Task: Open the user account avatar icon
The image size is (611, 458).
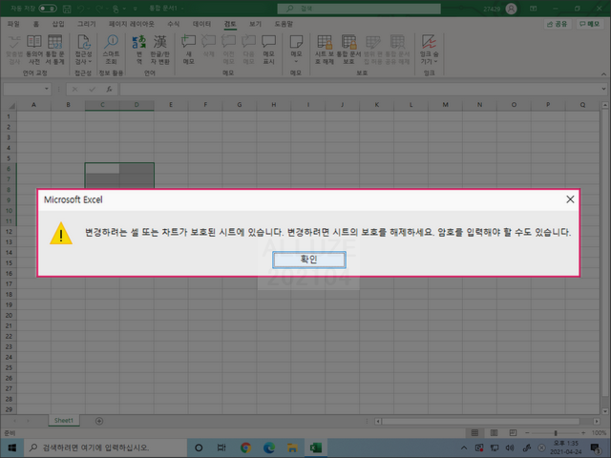Action: pos(511,9)
